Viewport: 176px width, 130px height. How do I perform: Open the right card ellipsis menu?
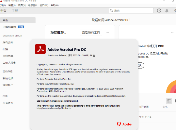point(172,33)
